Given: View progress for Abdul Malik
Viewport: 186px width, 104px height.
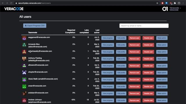Looking at the screenshot, I should pos(108,80).
